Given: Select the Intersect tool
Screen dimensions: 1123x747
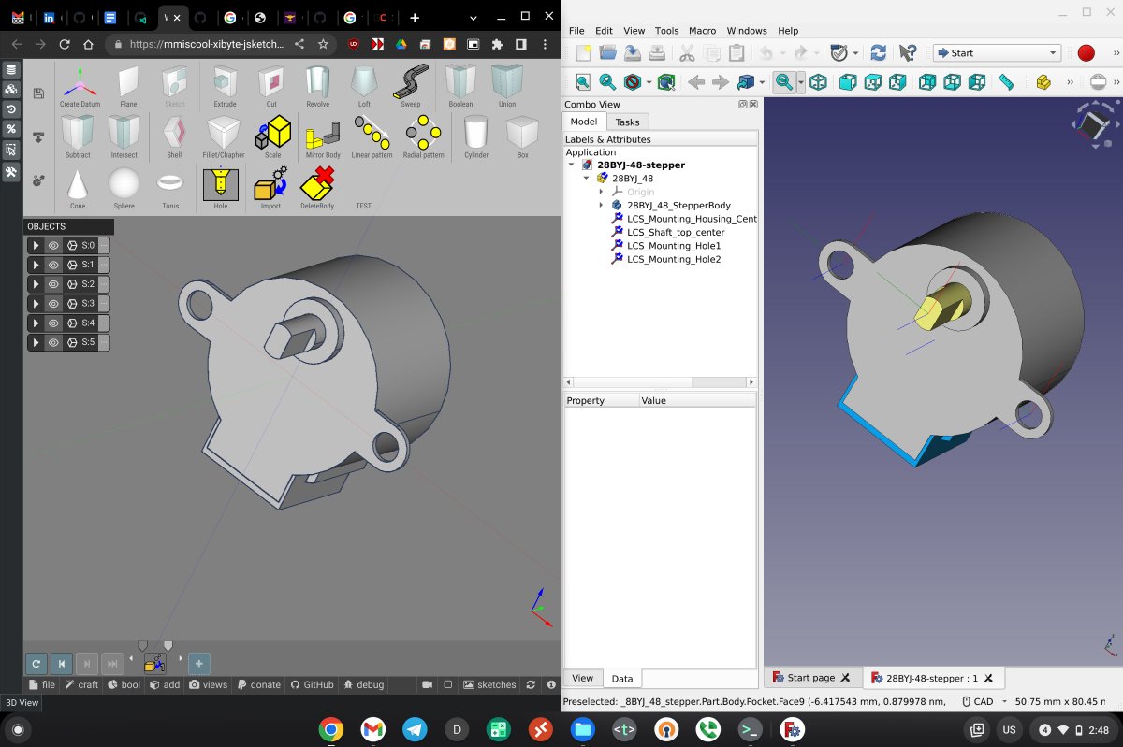Looking at the screenshot, I should 124,136.
